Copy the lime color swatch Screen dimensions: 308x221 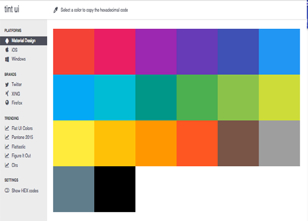point(279,97)
